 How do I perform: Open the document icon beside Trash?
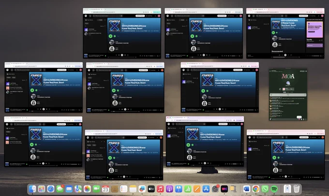[287, 189]
